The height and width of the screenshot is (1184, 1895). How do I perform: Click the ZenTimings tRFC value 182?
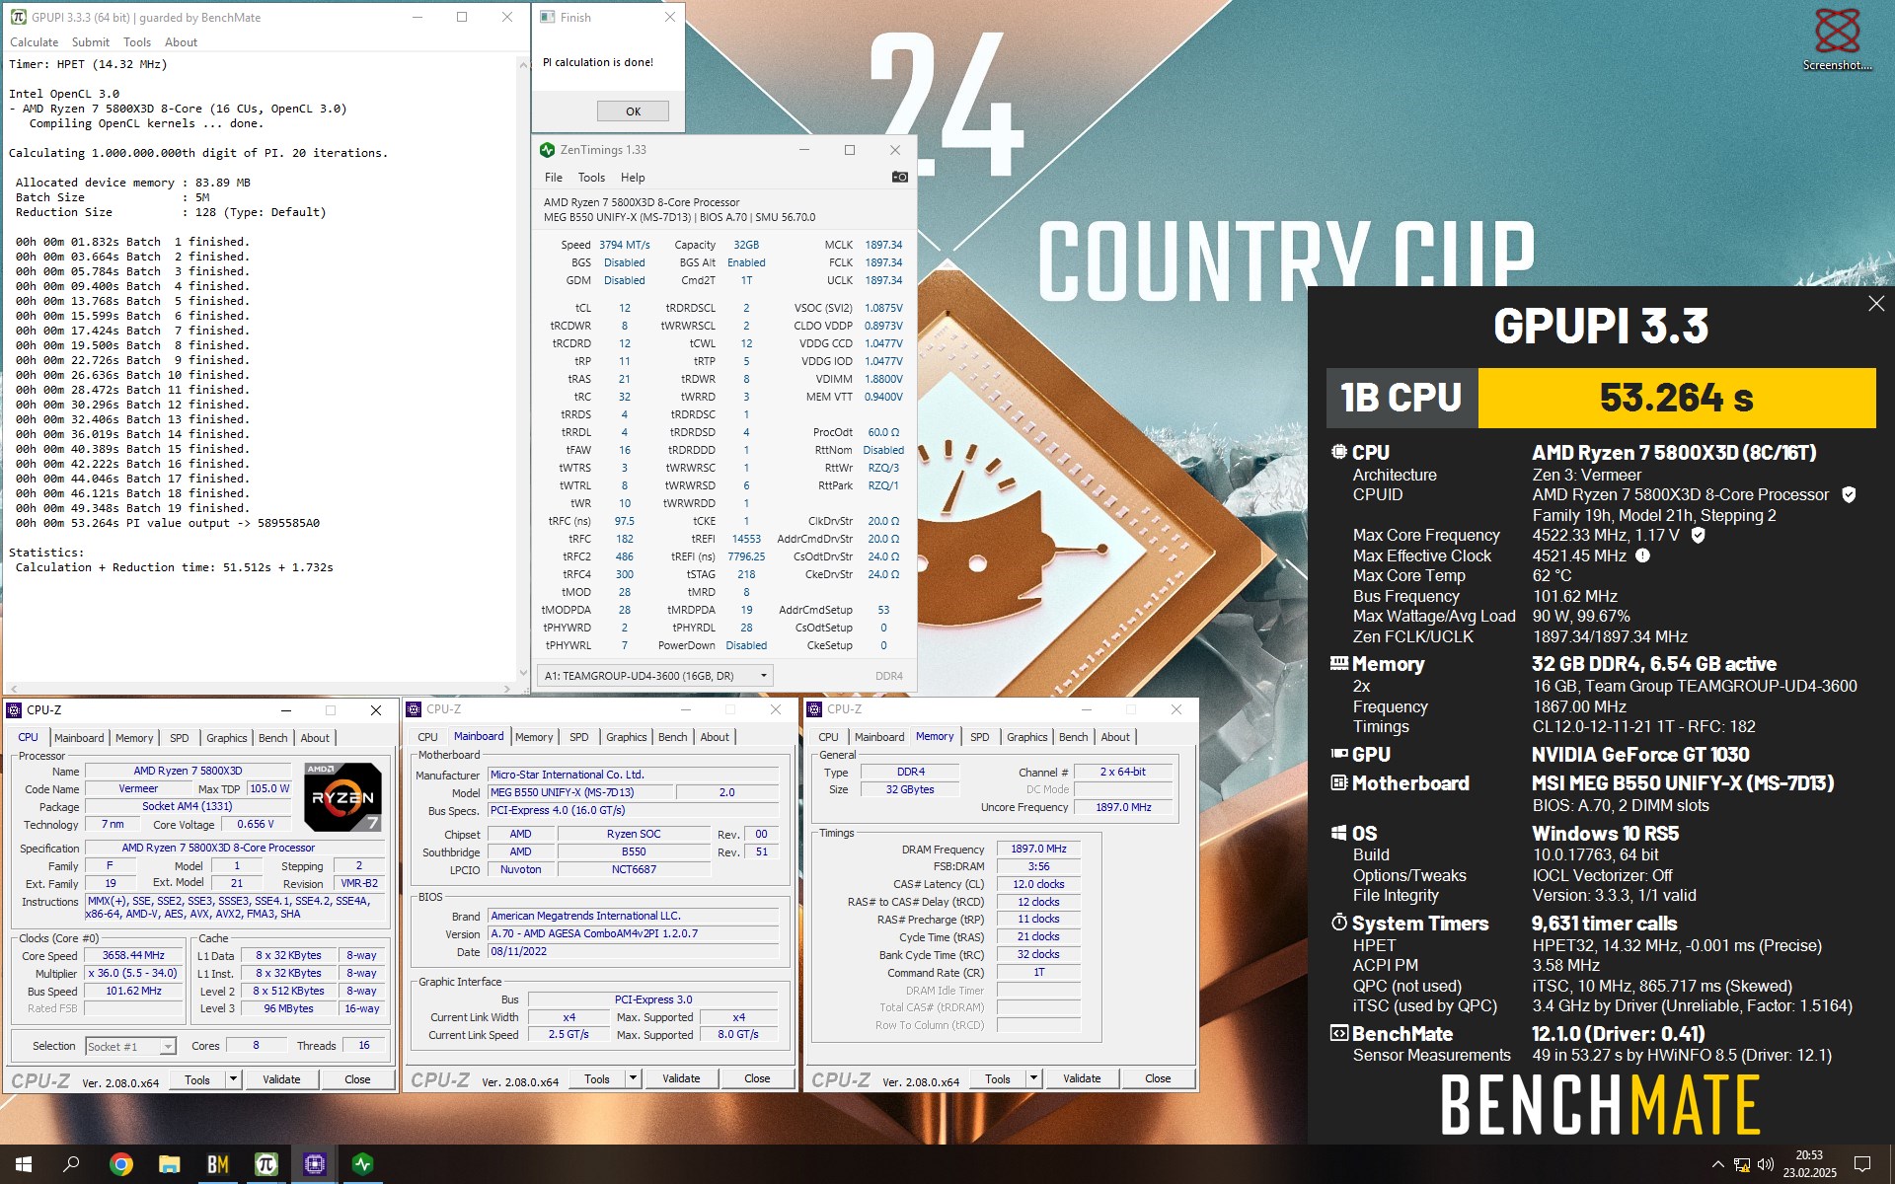coord(625,539)
